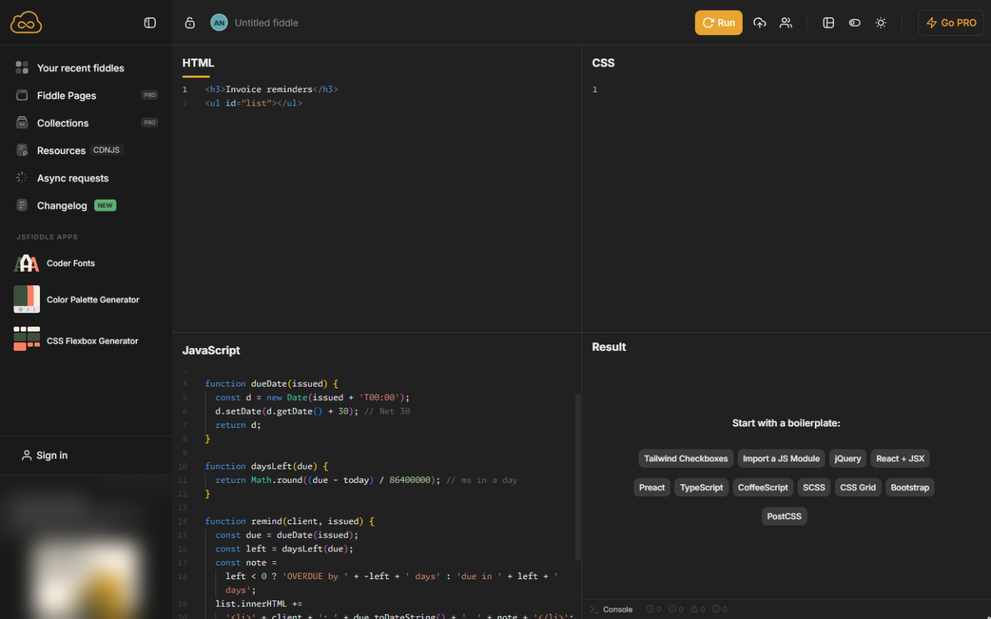Open Fiddle Pages
The width and height of the screenshot is (991, 619).
coord(66,96)
